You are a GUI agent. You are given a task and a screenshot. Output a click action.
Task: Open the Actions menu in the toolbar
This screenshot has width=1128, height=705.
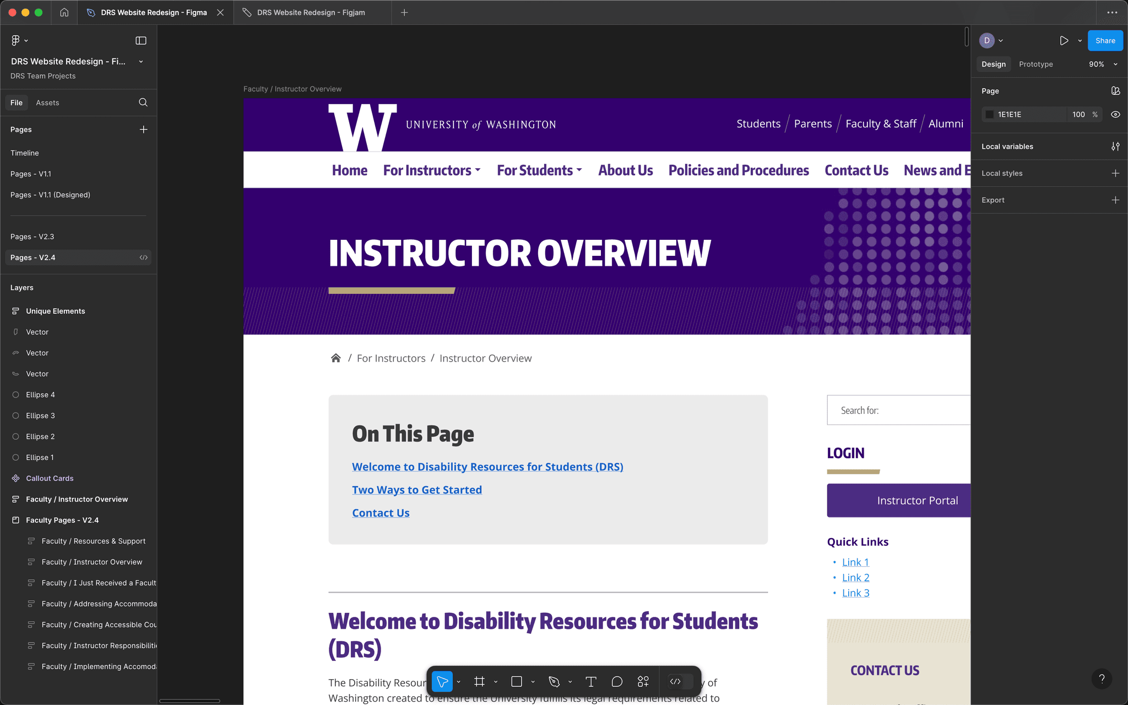coord(643,681)
